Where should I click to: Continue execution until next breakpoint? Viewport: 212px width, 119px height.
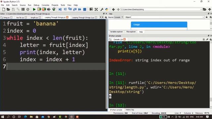79,9
